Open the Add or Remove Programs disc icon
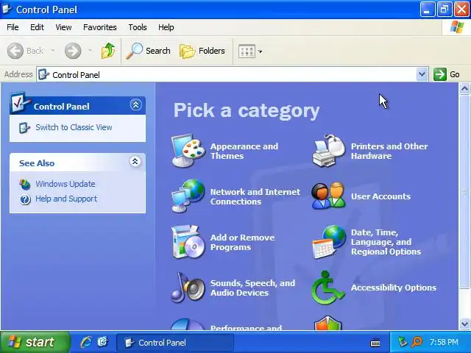The image size is (471, 353). [x=188, y=242]
